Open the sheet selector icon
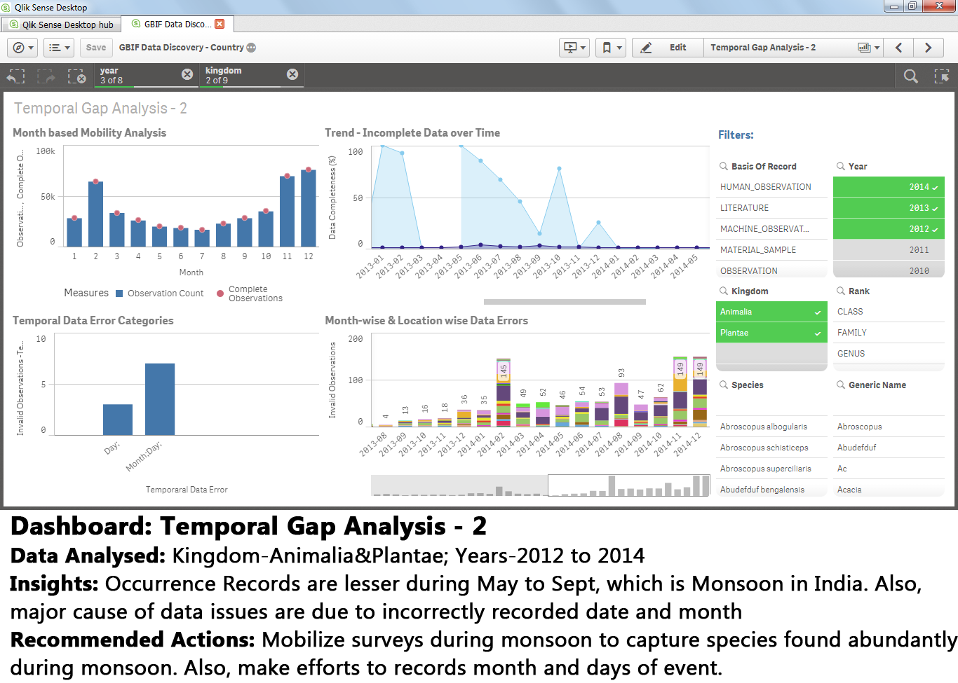This screenshot has height=683, width=958. [868, 48]
